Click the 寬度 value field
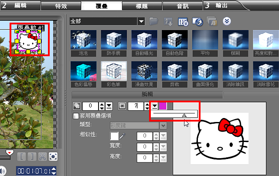The image size is (279, 176). tap(145, 147)
